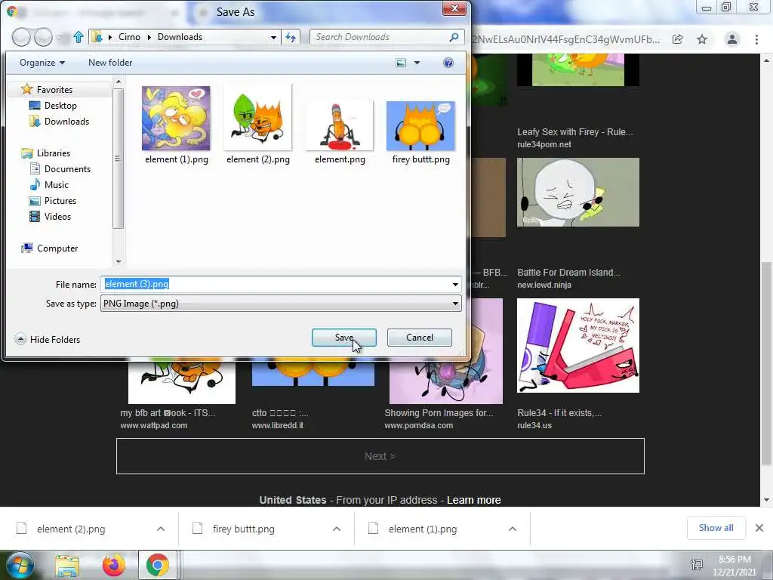Click the search magnifier icon
The width and height of the screenshot is (773, 580).
(x=454, y=37)
